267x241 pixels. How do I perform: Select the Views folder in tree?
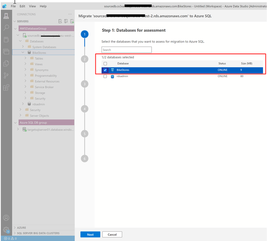pyautogui.click(x=39, y=64)
